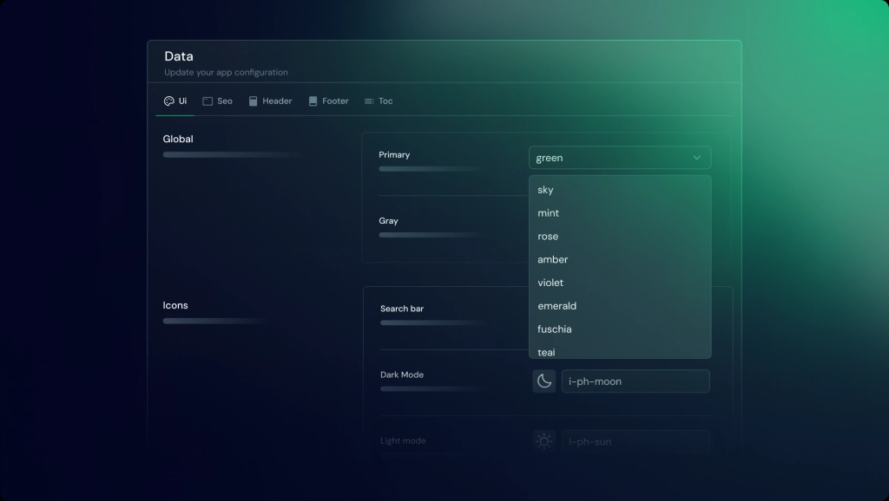The image size is (889, 501).
Task: Focus the i-ph-sun text field
Action: tap(635, 441)
